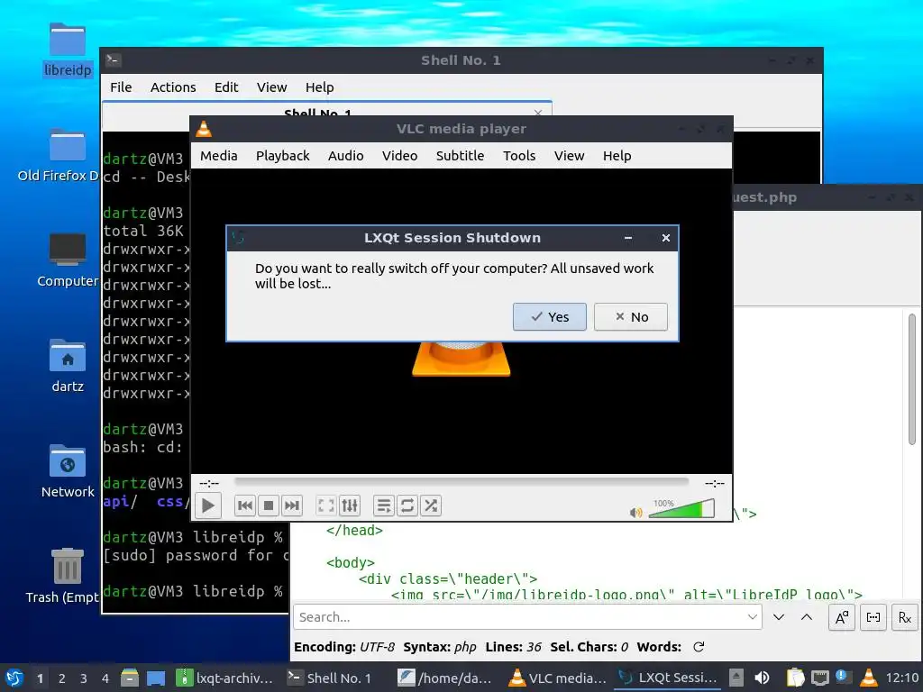Show VLC extended settings equalizer icon
Screen dimensions: 923x692
pos(350,505)
